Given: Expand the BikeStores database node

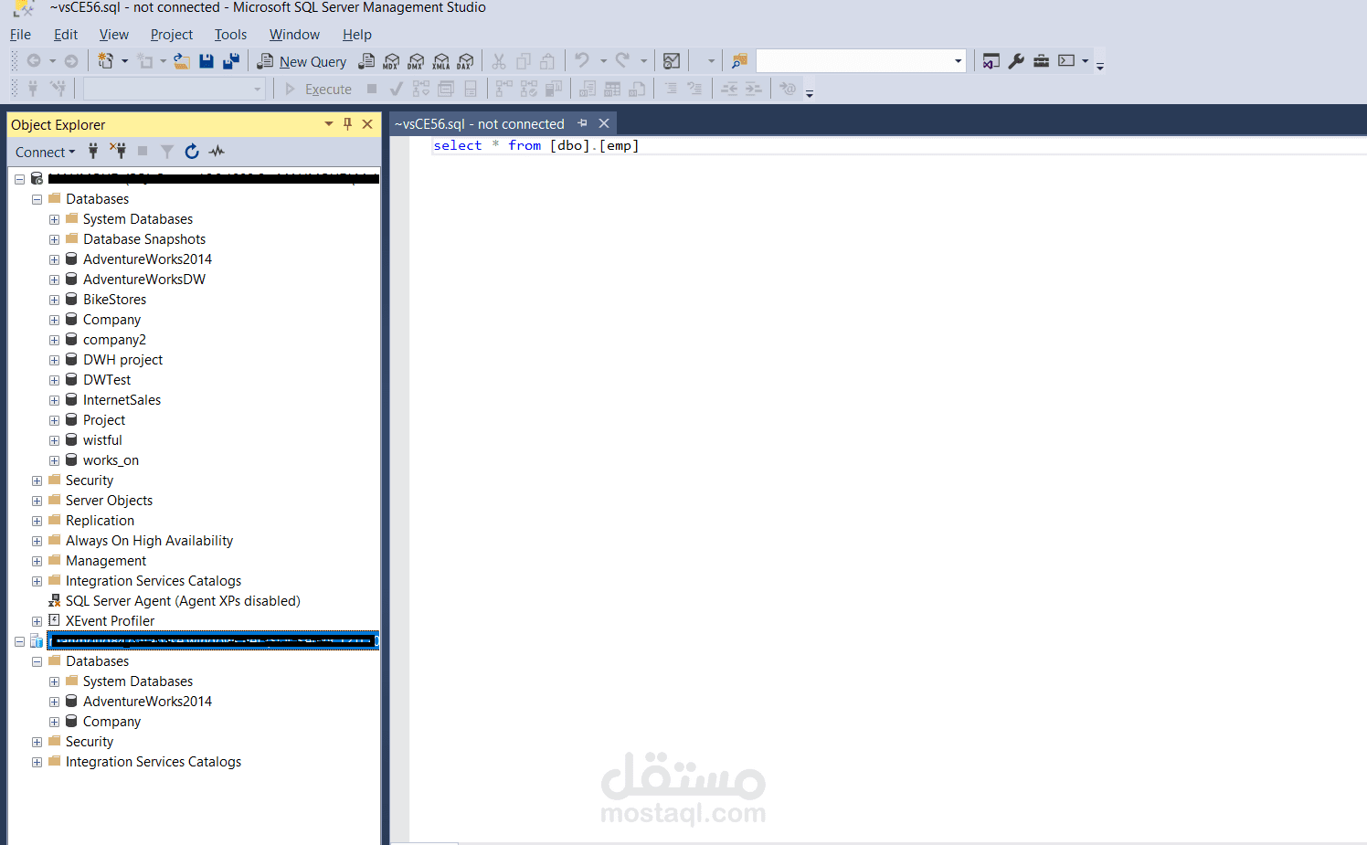Looking at the screenshot, I should [54, 300].
